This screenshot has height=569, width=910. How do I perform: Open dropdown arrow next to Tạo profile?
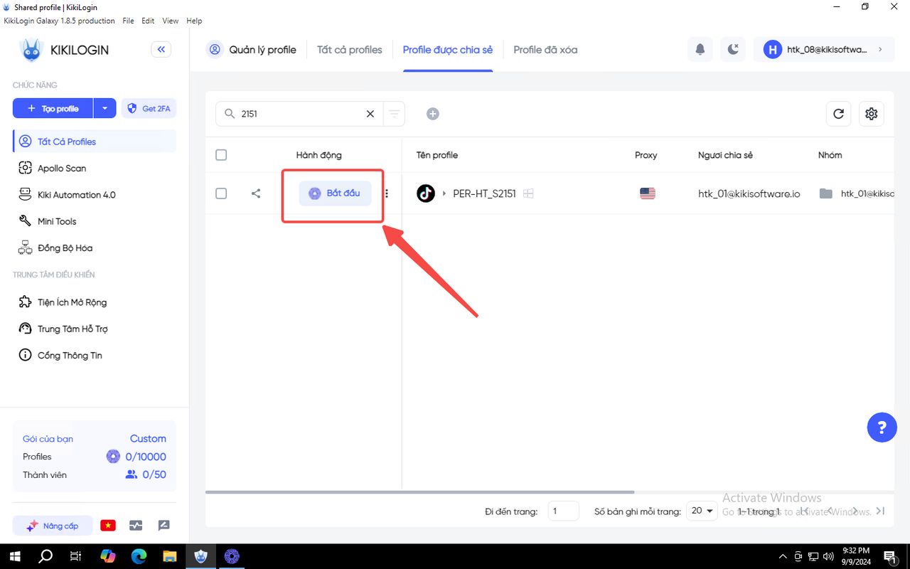pos(105,109)
